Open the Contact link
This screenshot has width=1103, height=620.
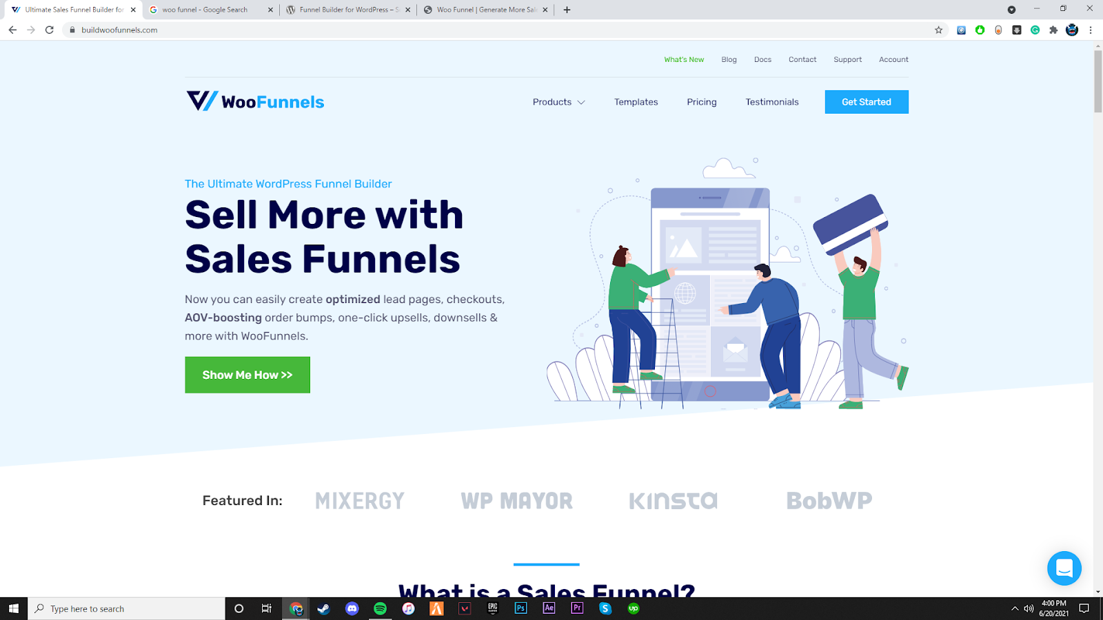802,59
